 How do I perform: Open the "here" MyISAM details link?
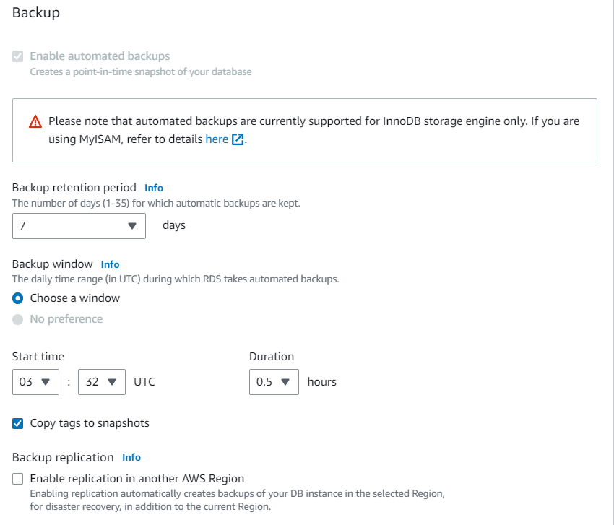click(x=217, y=139)
